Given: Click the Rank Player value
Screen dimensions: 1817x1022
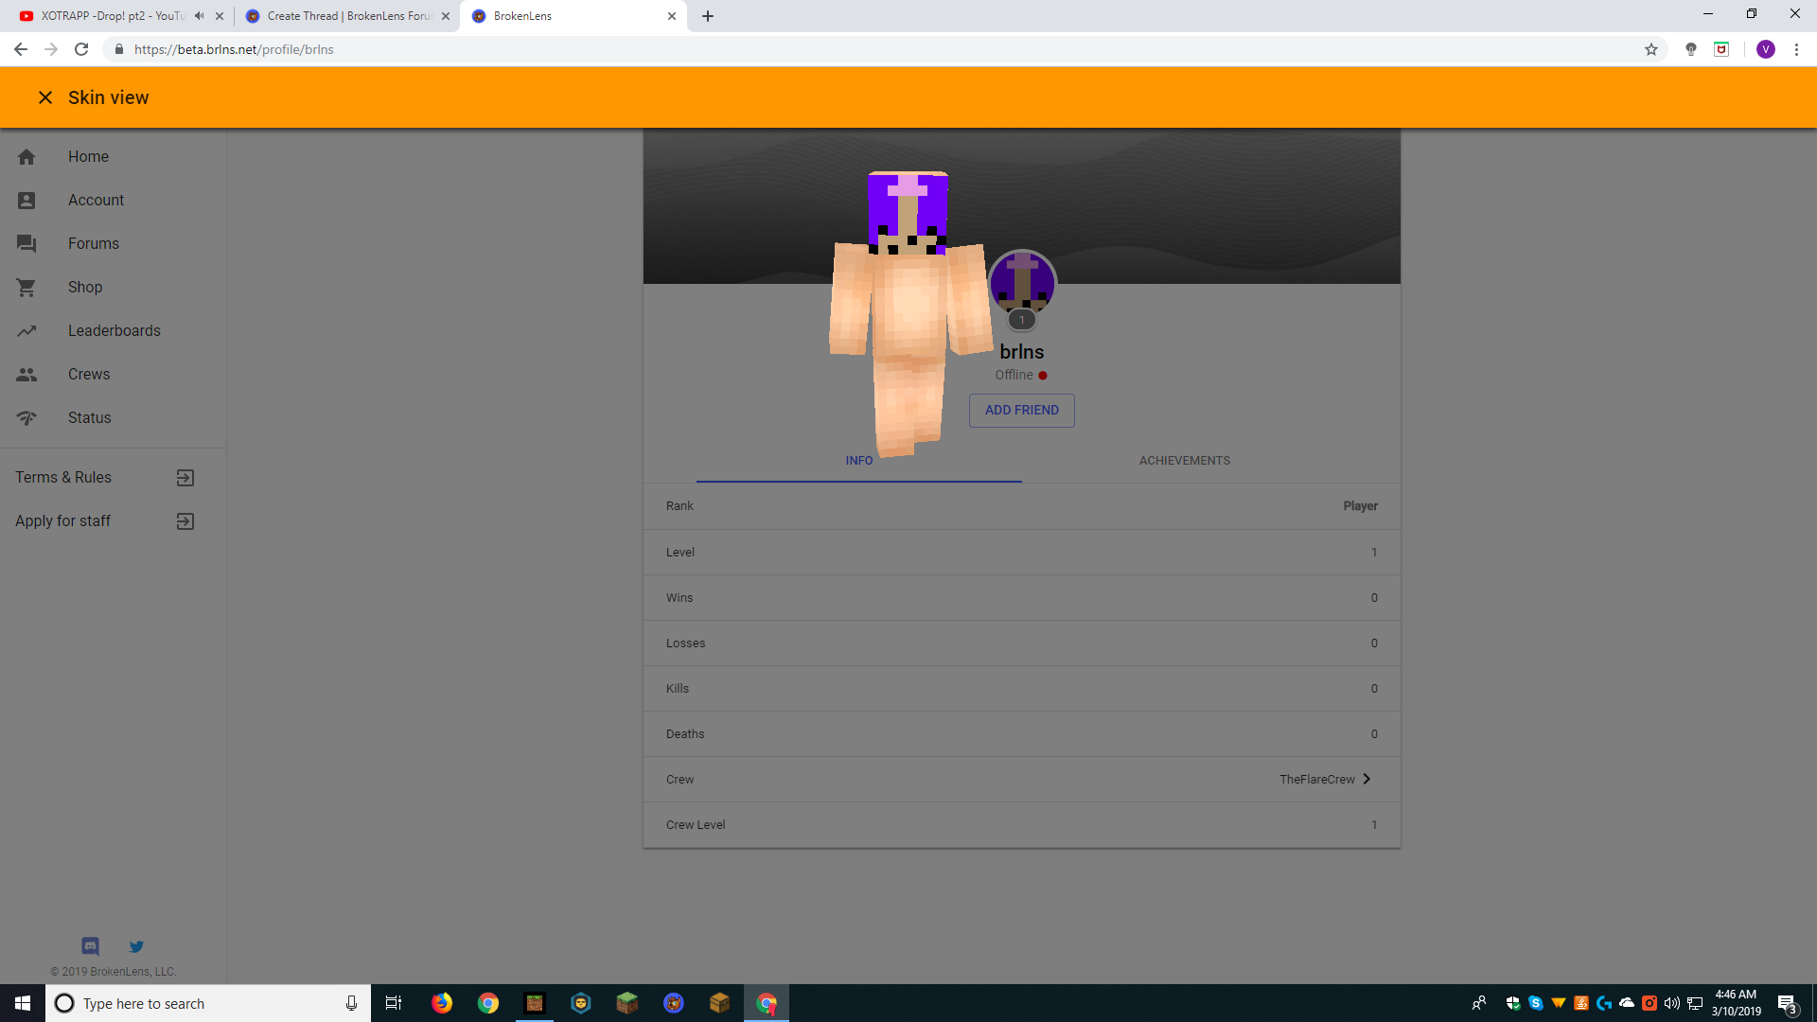Looking at the screenshot, I should [x=1360, y=506].
